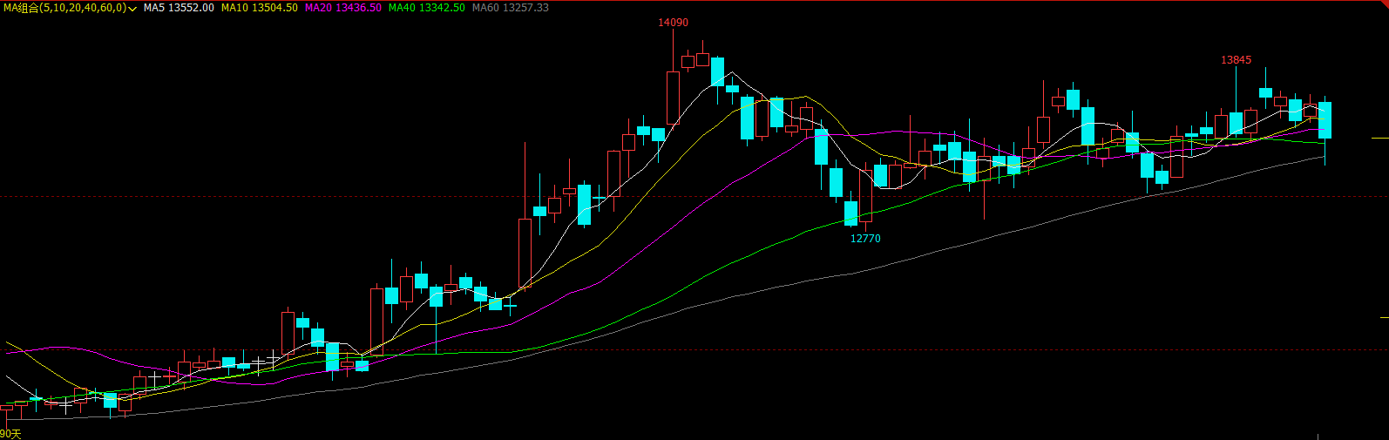Select the MA5 13552.00 legend value
Viewport: 1389px width, 440px height.
click(179, 8)
